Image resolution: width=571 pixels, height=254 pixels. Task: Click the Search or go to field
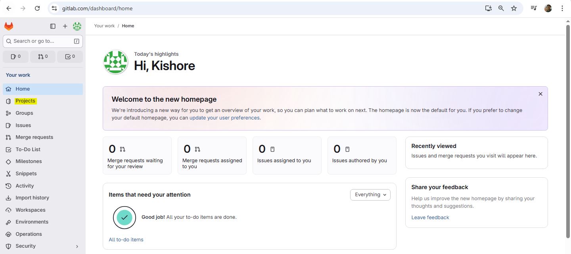pyautogui.click(x=42, y=41)
